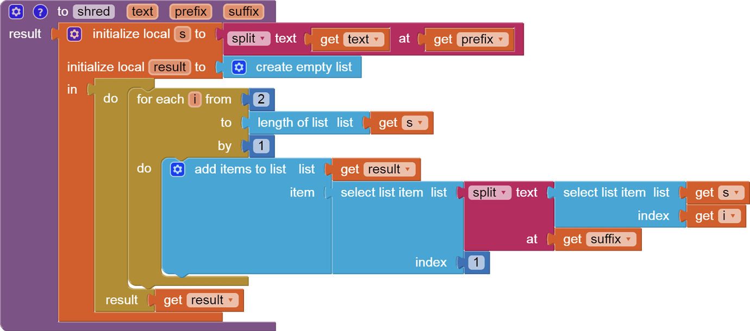Open the dropdown on get suffix variable

(629, 239)
